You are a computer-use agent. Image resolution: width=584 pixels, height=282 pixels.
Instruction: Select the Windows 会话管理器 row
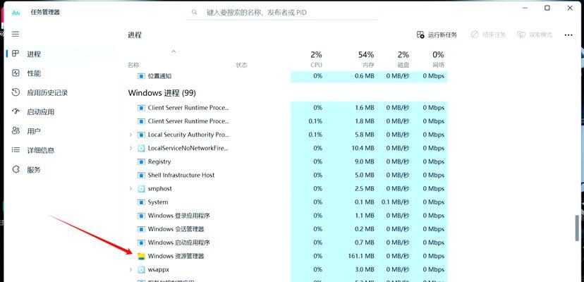[x=287, y=229]
